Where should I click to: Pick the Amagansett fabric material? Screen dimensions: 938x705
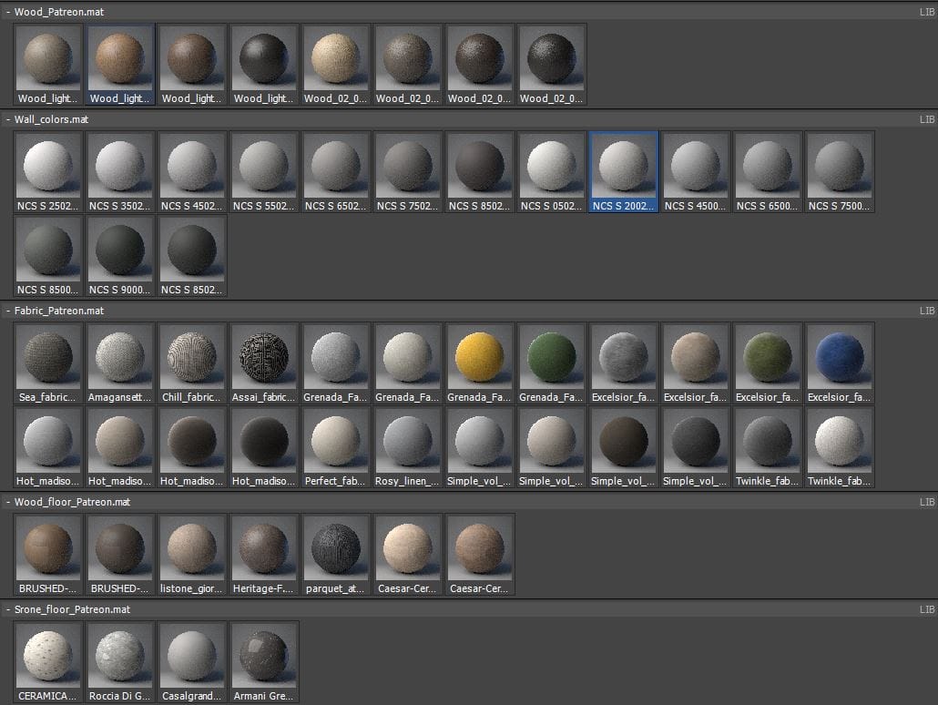120,356
